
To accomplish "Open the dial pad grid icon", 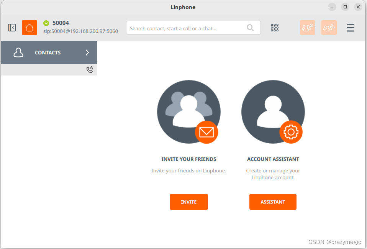I will tap(275, 28).
